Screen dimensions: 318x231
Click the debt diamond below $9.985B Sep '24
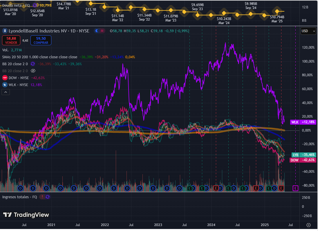coord(251,14)
